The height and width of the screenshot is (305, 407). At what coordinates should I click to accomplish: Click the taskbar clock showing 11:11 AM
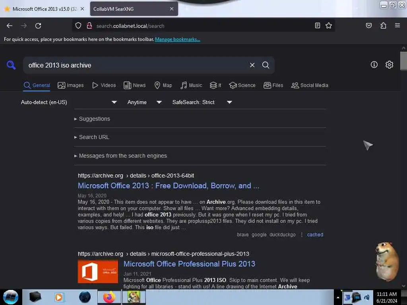coord(387,297)
